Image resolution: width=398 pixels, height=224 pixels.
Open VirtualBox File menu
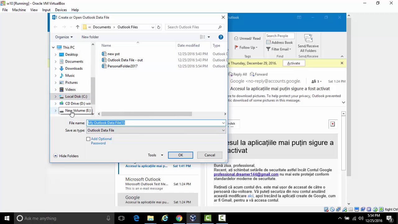(5, 10)
